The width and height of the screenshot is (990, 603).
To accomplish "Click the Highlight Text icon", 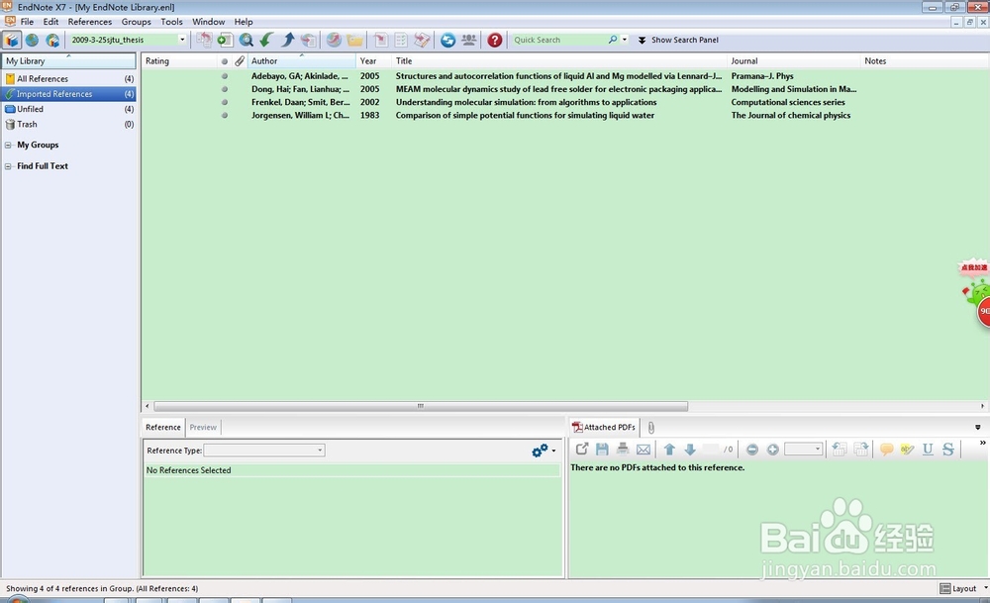I will pyautogui.click(x=907, y=449).
